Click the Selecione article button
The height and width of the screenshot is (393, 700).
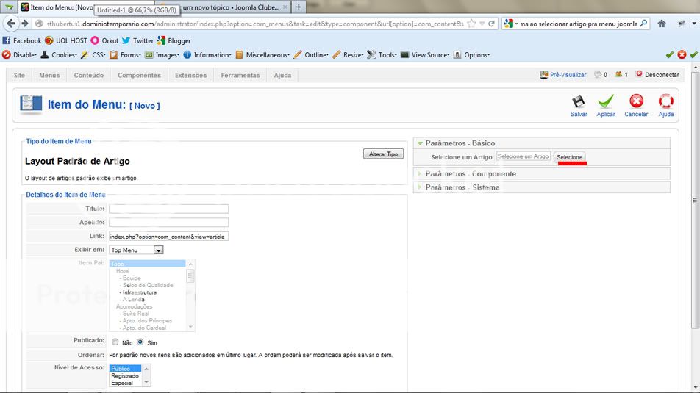click(569, 157)
